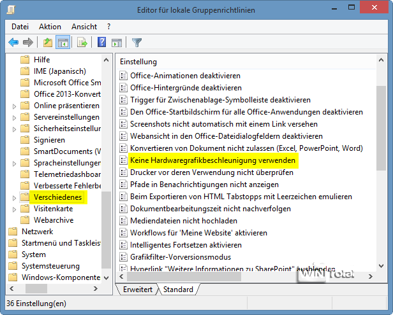Select Beim Exportieren von HTML Tabstopps setting

tap(241, 197)
